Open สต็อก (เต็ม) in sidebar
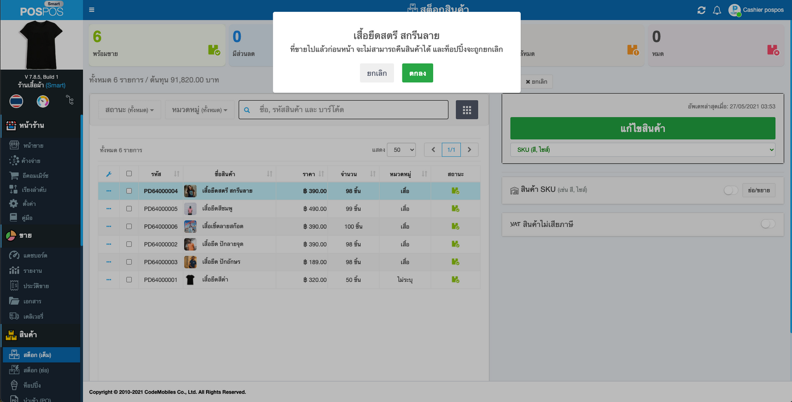The image size is (792, 402). (37, 355)
